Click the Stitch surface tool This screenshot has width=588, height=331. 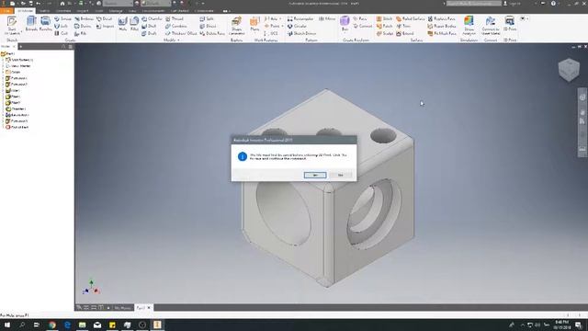coord(384,18)
